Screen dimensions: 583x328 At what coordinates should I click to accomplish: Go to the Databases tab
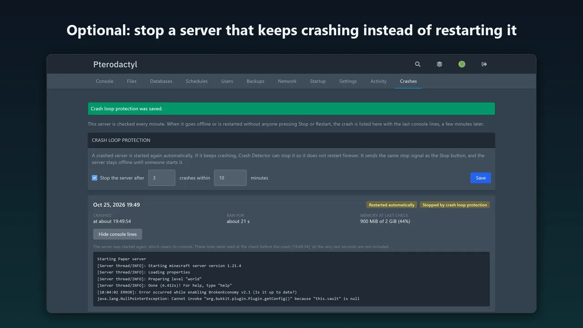tap(161, 81)
